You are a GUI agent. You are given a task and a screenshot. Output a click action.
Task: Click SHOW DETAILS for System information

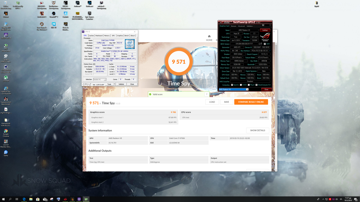(258, 130)
